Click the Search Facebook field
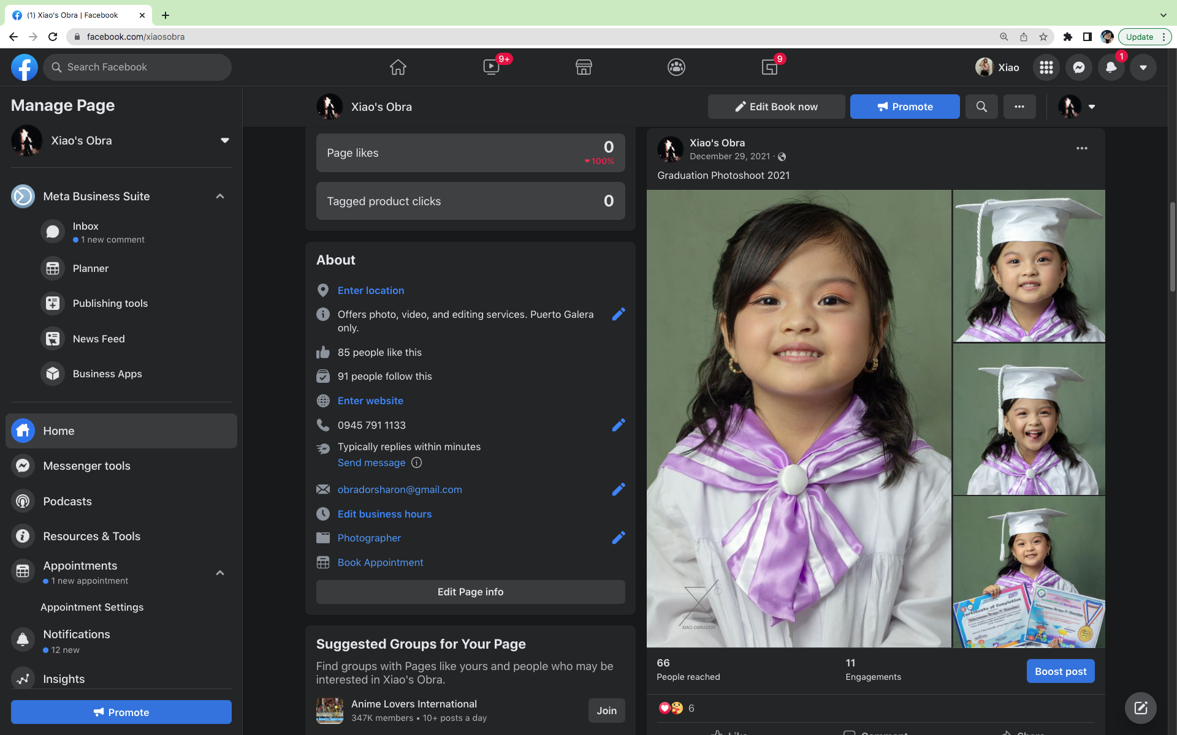This screenshot has width=1177, height=735. point(137,67)
